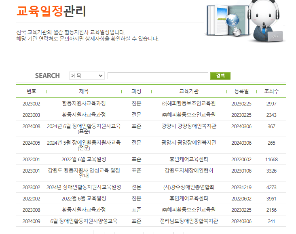Viewport: 296px width, 234px height.
Task: Click number 2024009 in the list
Action: point(31,221)
